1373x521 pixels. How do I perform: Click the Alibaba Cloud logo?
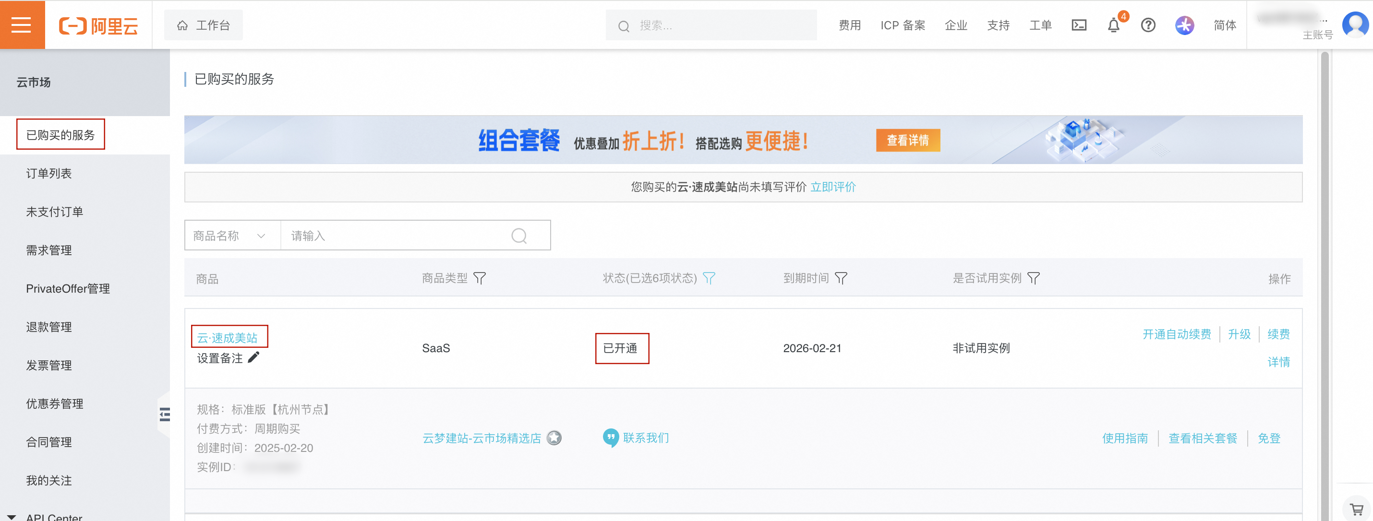(98, 25)
